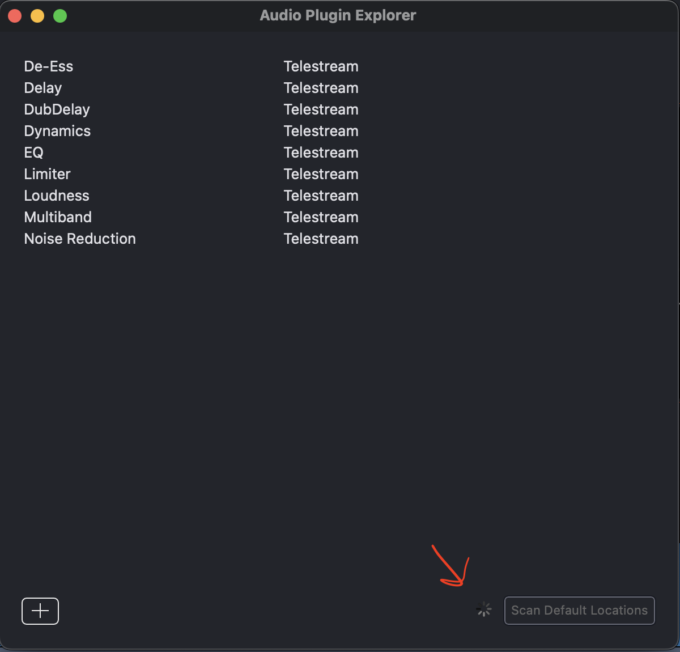
Task: Click the plus add plugin button
Action: pos(40,611)
